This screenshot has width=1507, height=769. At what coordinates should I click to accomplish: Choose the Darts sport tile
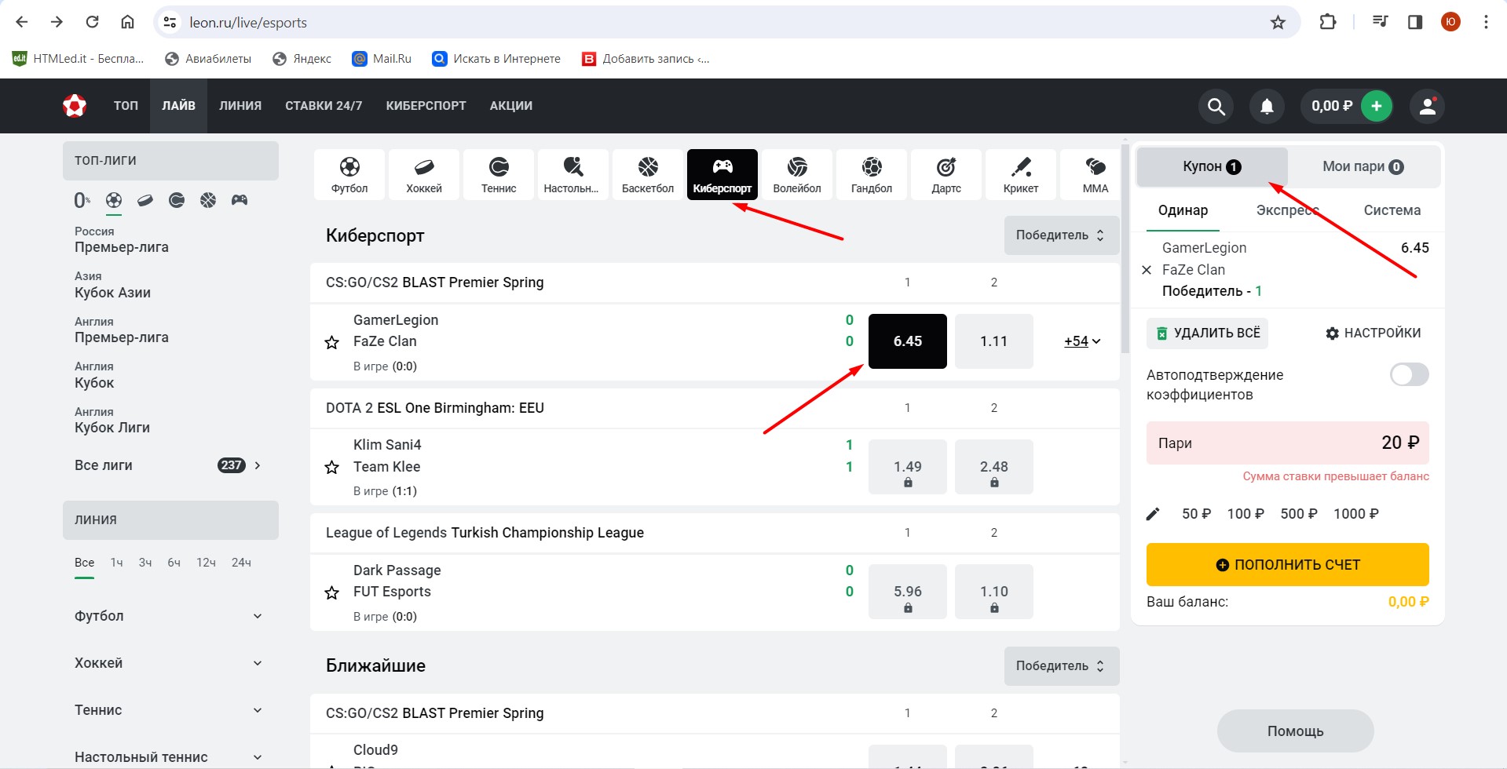[946, 174]
